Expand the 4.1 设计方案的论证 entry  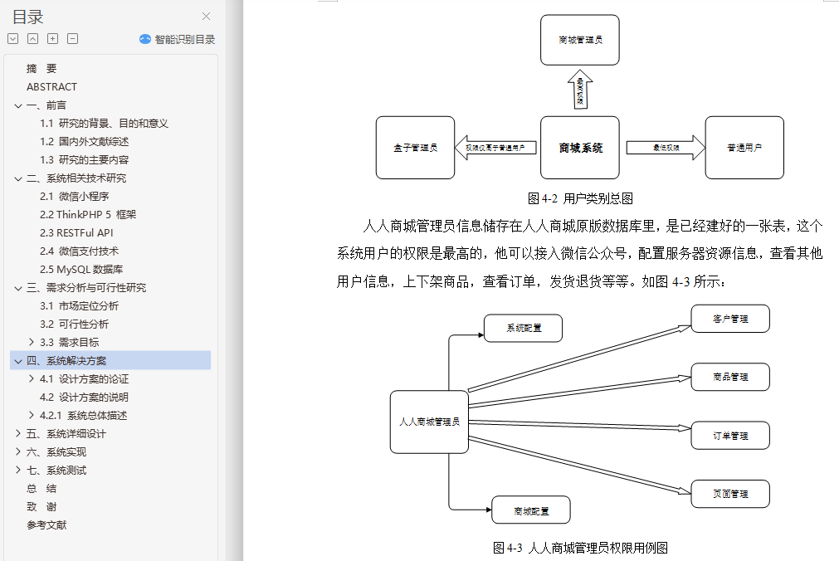coord(31,378)
